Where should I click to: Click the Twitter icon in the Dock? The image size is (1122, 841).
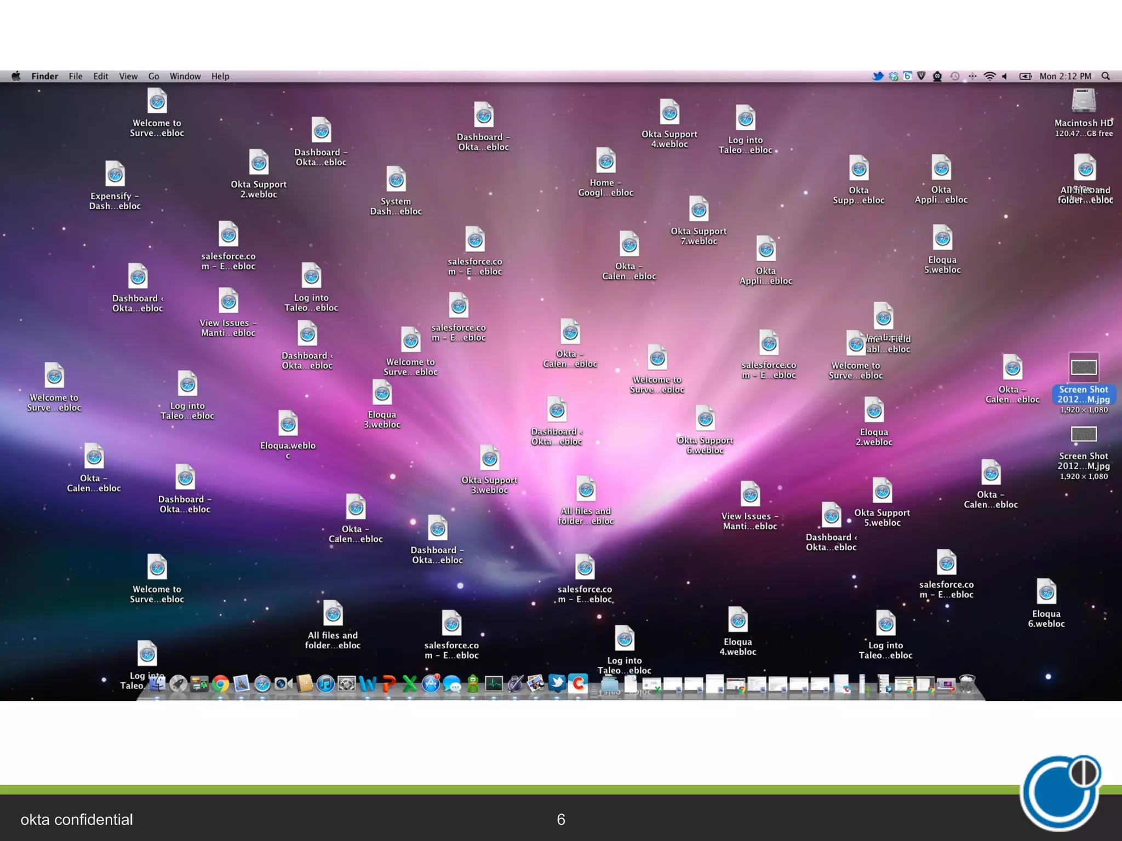tap(557, 683)
